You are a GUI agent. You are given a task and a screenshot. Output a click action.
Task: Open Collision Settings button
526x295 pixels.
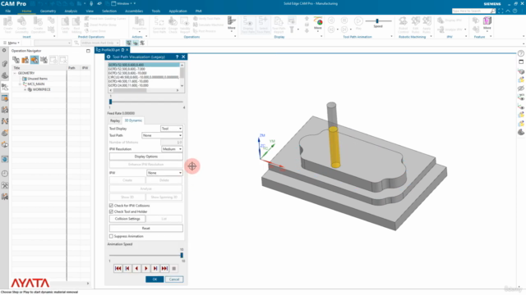(127, 219)
